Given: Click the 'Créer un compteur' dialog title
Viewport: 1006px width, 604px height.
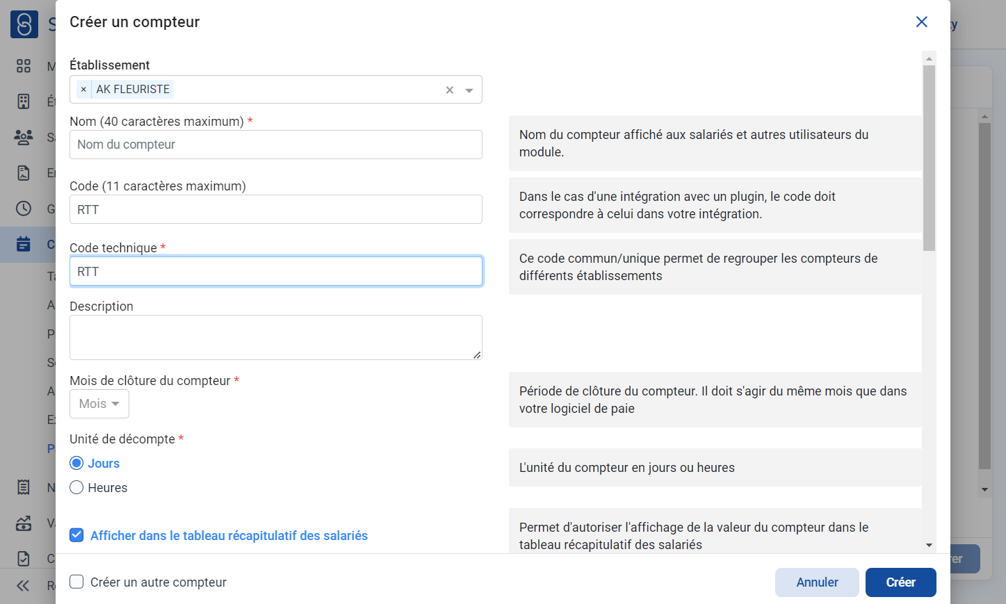Looking at the screenshot, I should [134, 22].
